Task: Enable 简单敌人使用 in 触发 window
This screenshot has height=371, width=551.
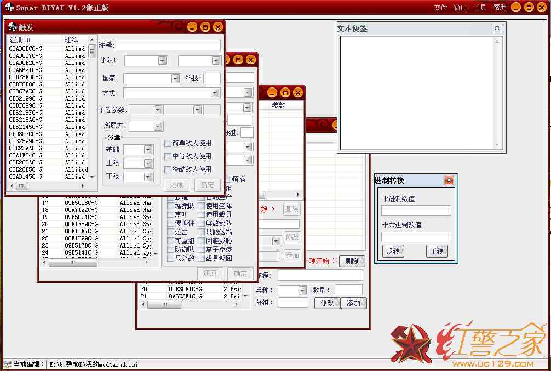Action: [x=168, y=143]
